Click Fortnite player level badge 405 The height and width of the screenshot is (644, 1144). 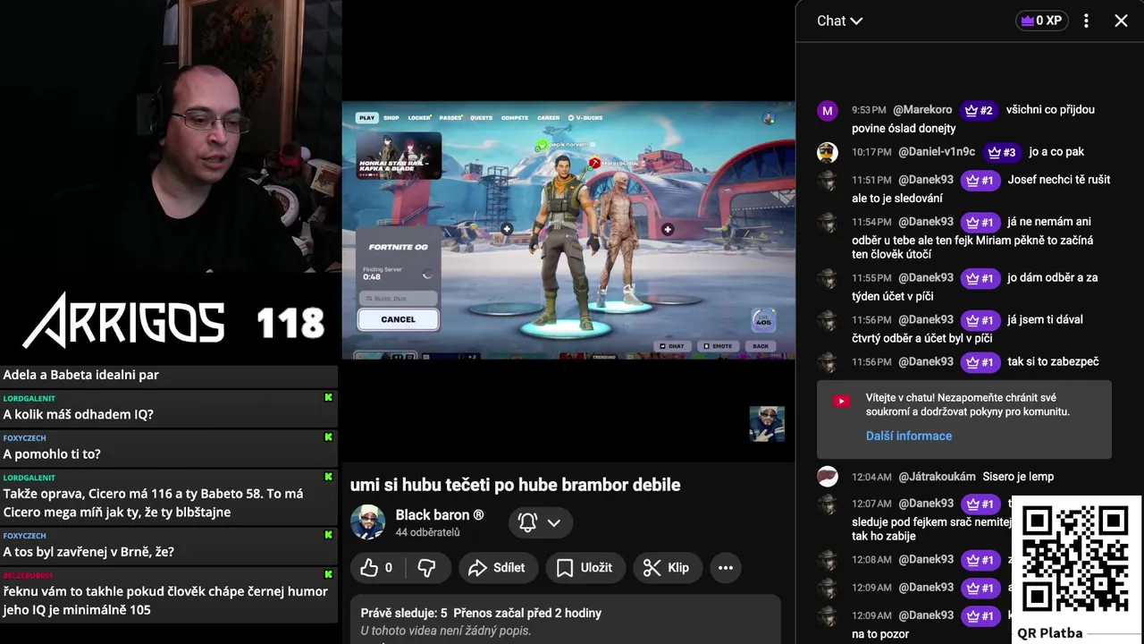pyautogui.click(x=763, y=319)
